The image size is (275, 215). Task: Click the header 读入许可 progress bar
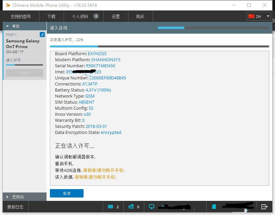pyautogui.click(x=213, y=28)
